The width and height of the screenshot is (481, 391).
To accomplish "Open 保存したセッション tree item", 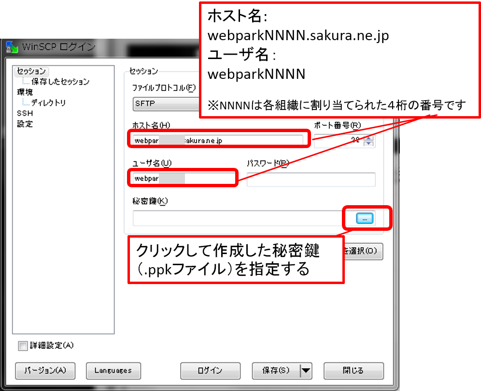I will (60, 81).
